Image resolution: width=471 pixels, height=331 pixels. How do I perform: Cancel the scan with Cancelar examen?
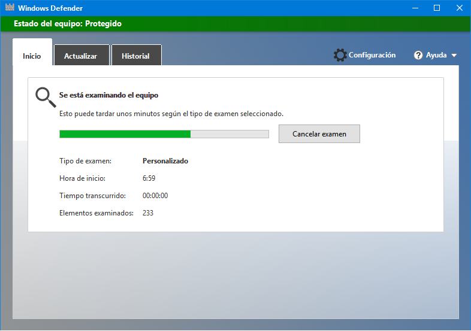pyautogui.click(x=319, y=134)
